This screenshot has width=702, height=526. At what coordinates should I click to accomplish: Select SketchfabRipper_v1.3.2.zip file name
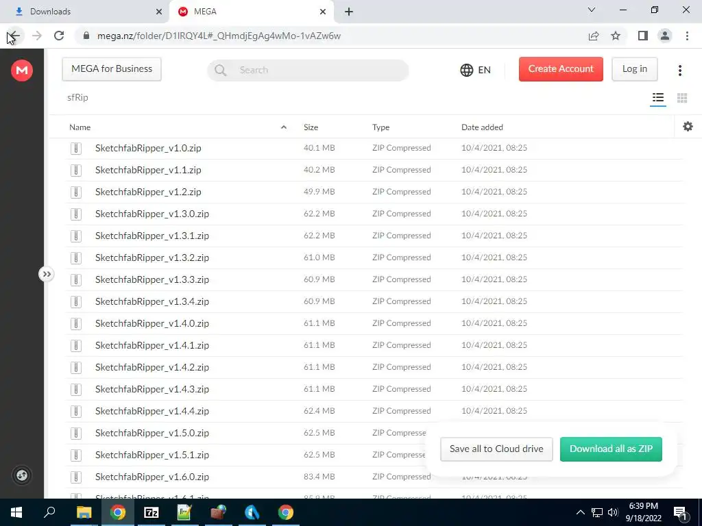coord(152,258)
